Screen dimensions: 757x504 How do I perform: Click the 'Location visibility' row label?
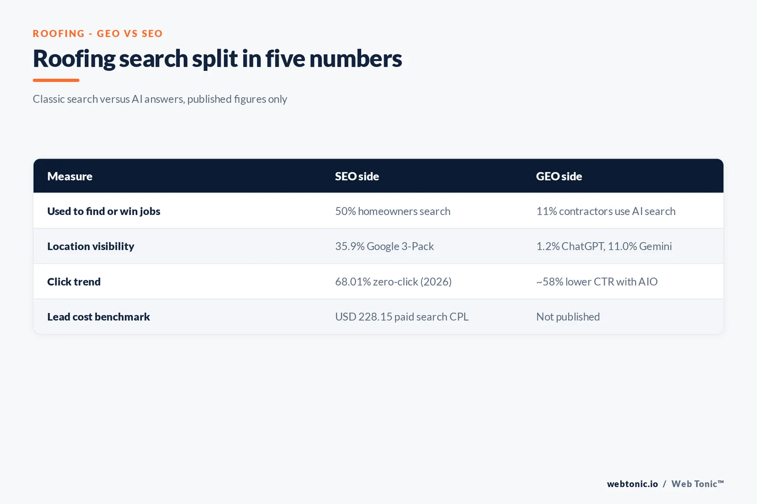click(x=90, y=246)
